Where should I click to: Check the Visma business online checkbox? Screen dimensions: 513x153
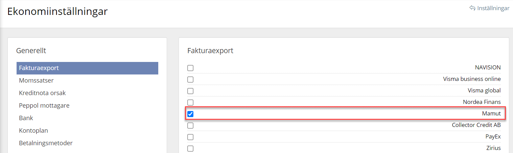pos(190,80)
